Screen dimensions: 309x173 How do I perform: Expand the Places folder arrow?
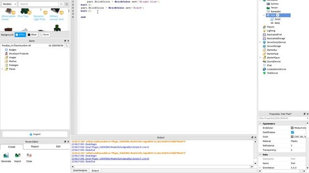(2, 69)
